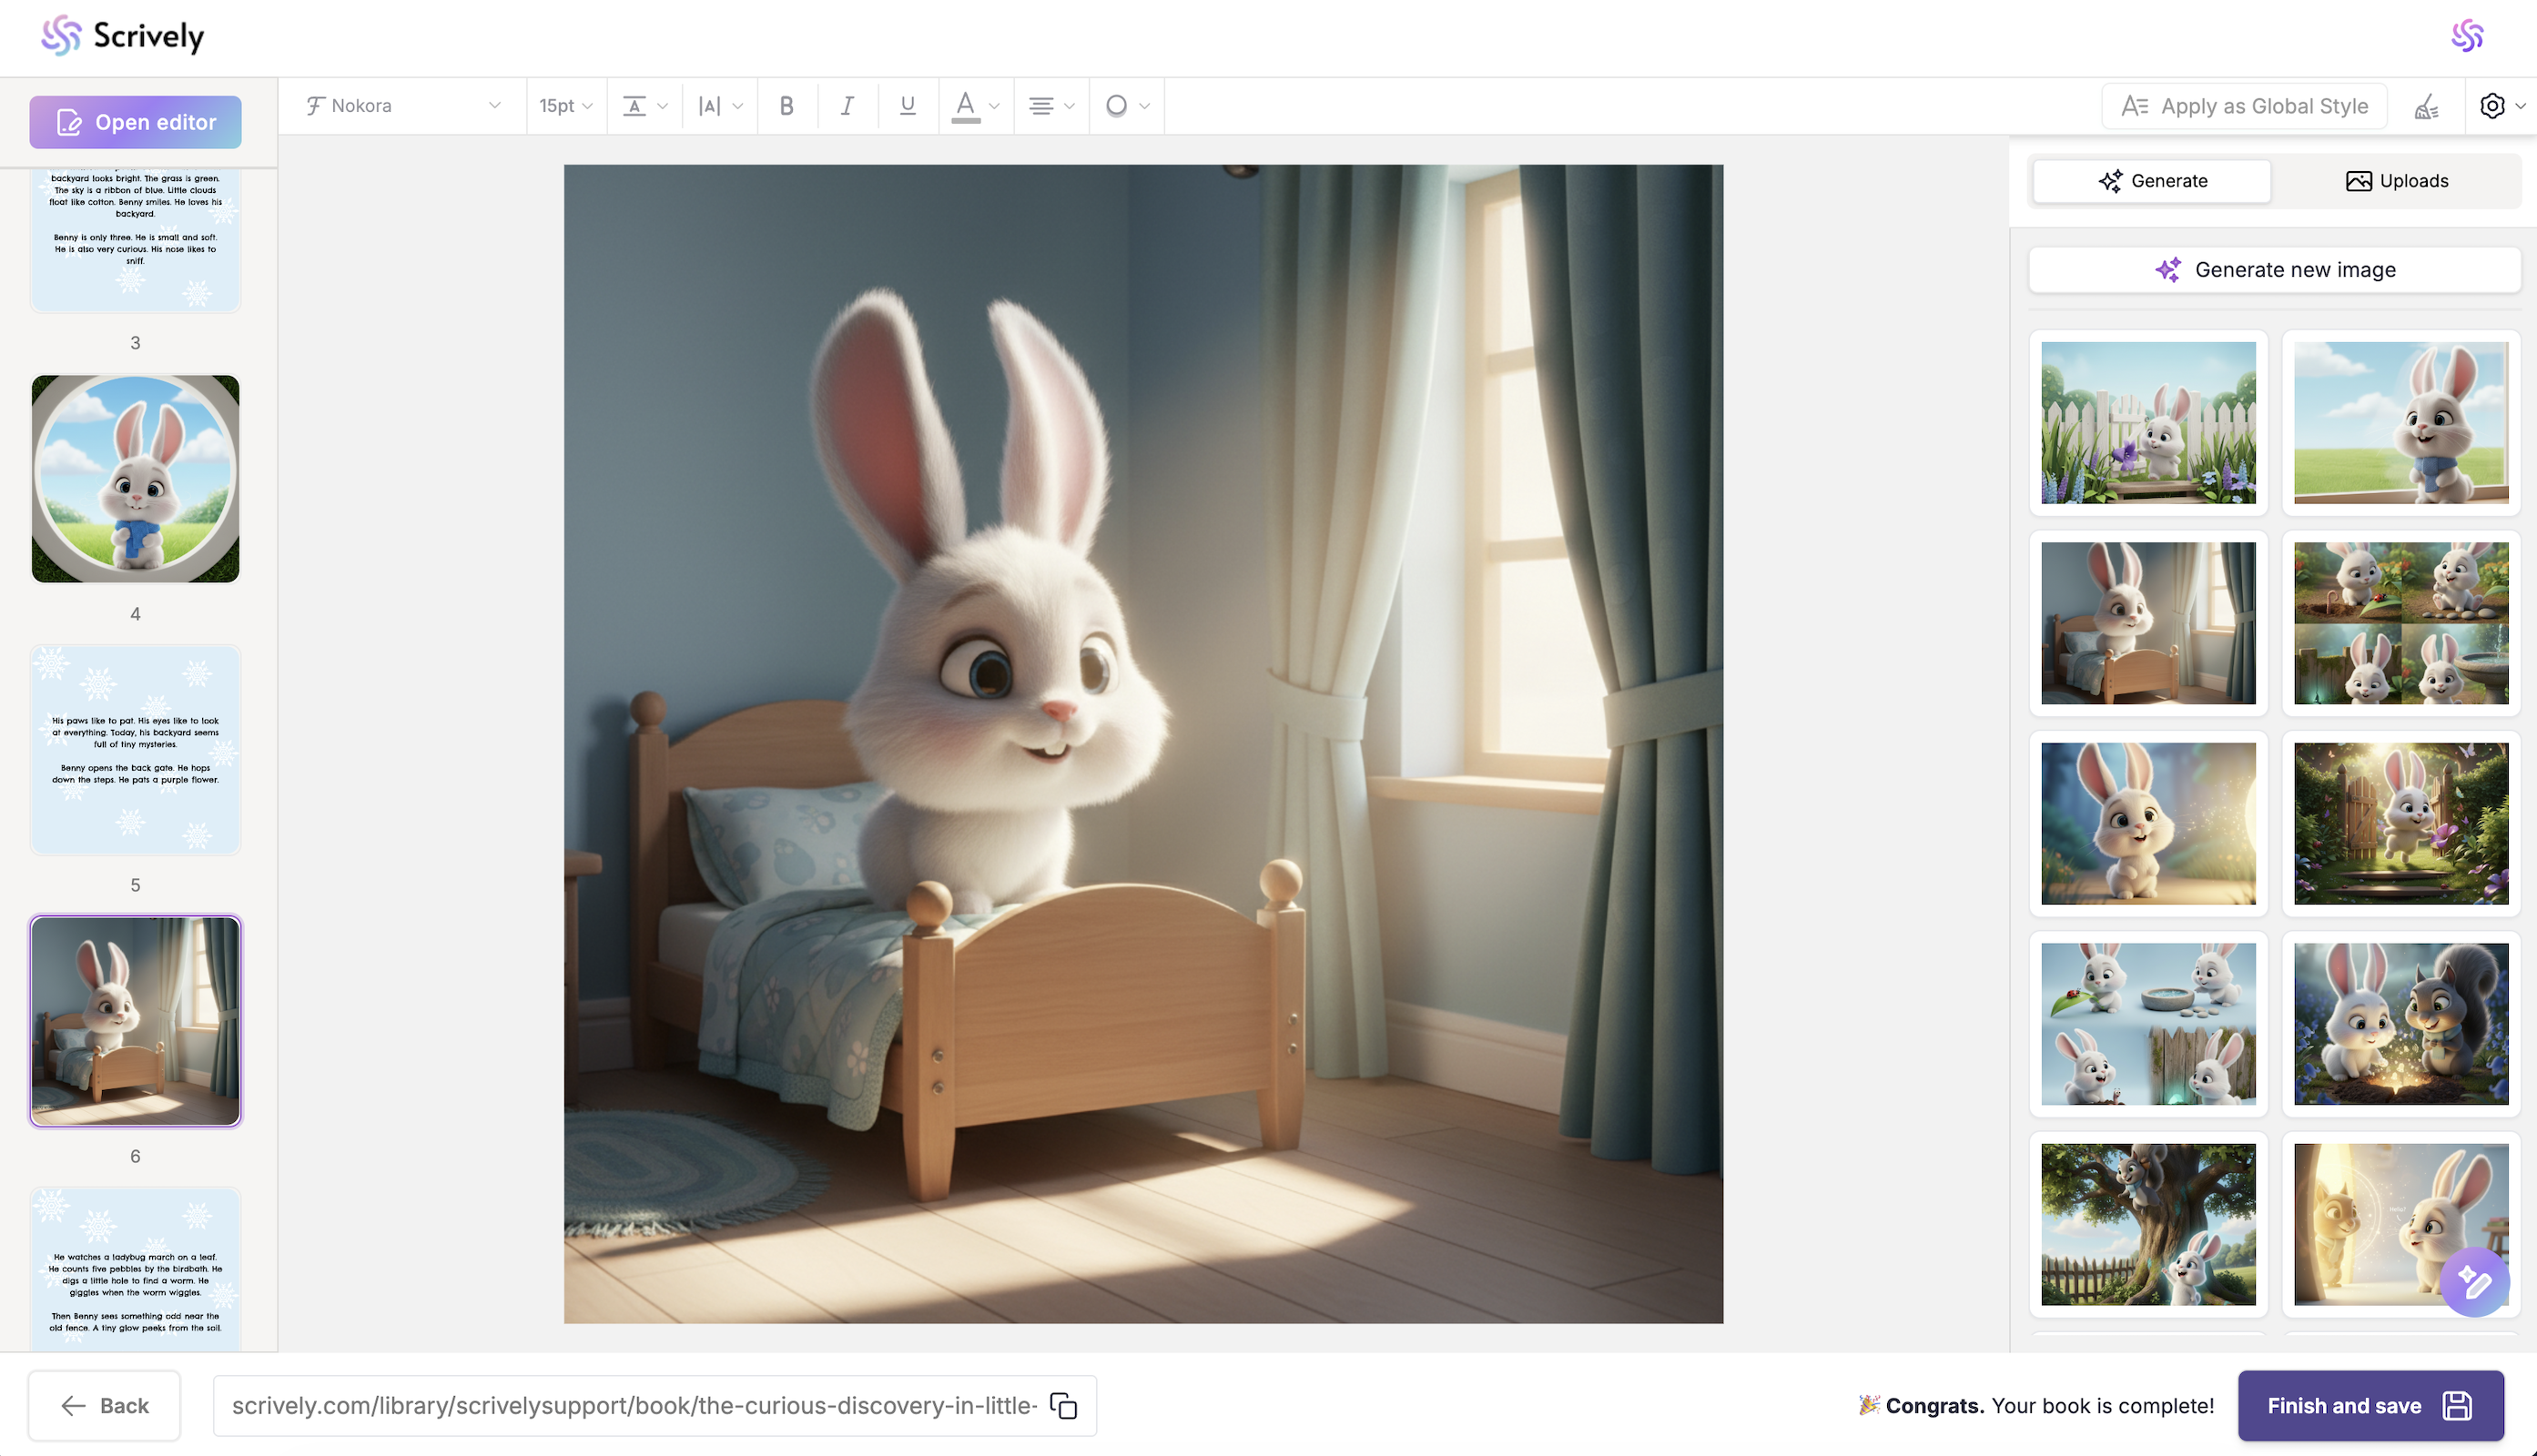
Task: Click Apply as Global Style
Action: (x=2244, y=106)
